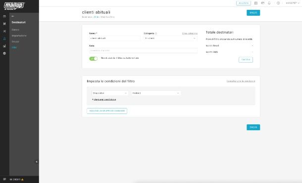This screenshot has height=183, width=302.
Task: Click the back arrow above Destinatari
Action: [13, 16]
